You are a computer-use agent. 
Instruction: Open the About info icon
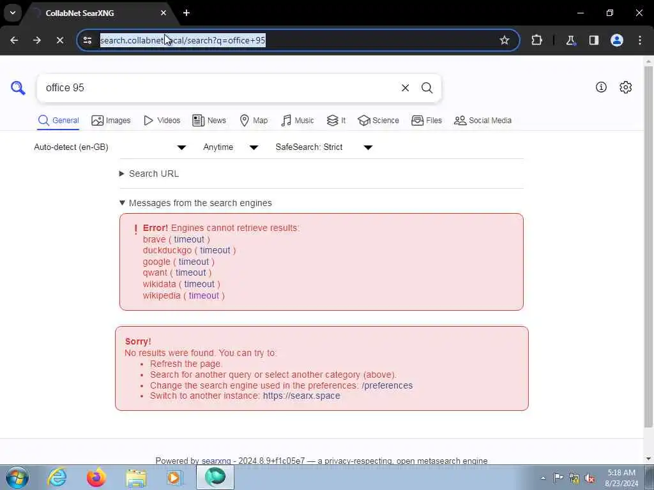tap(601, 87)
